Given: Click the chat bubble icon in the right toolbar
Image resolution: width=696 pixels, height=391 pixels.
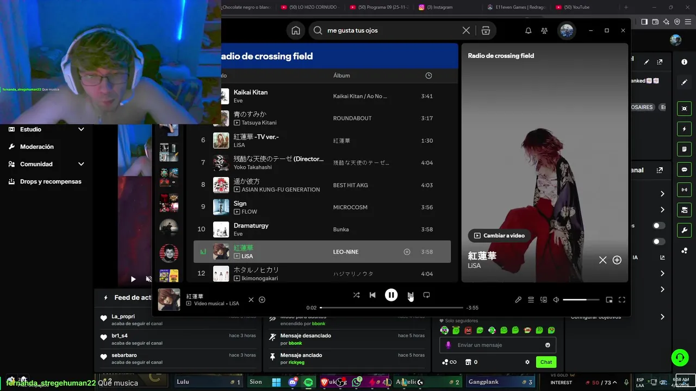Looking at the screenshot, I should coord(684,169).
